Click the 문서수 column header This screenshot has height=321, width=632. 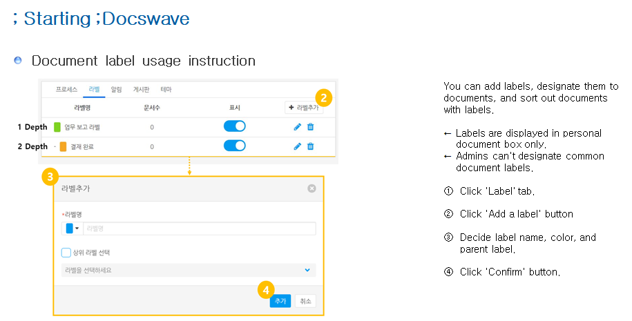(x=152, y=108)
